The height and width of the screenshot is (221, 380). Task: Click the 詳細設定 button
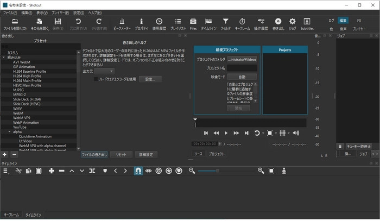click(x=145, y=155)
